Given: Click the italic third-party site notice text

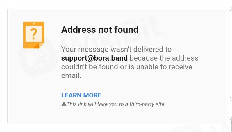Looking at the screenshot, I should click(x=115, y=104).
